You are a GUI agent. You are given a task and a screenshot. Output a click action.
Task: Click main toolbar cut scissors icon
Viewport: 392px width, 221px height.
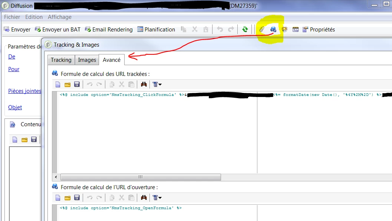(x=195, y=30)
